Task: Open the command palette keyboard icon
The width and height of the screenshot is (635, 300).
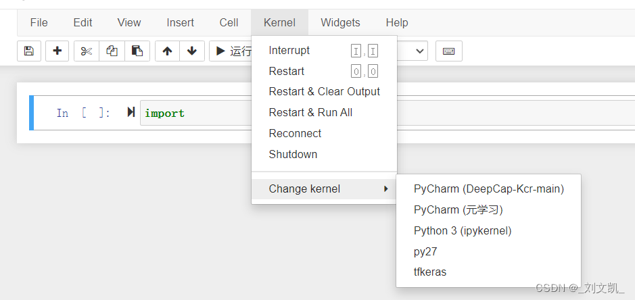Action: click(x=449, y=51)
